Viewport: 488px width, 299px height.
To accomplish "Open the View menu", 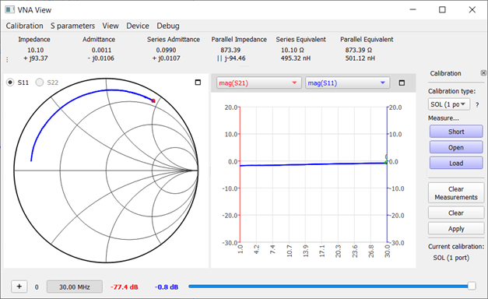I will click(111, 26).
